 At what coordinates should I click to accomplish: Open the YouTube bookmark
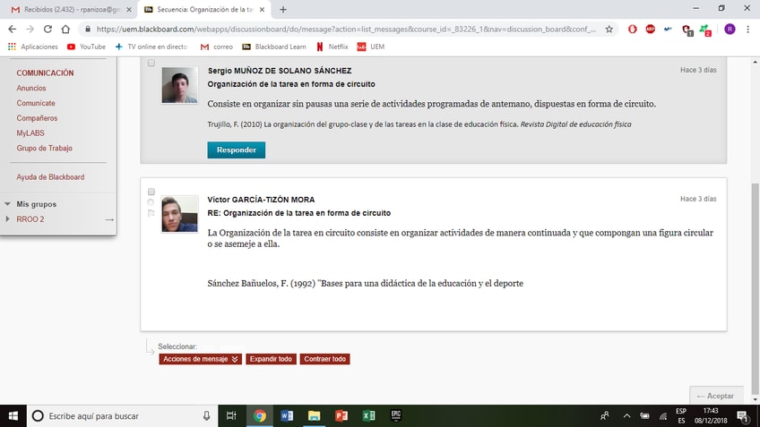tap(86, 47)
